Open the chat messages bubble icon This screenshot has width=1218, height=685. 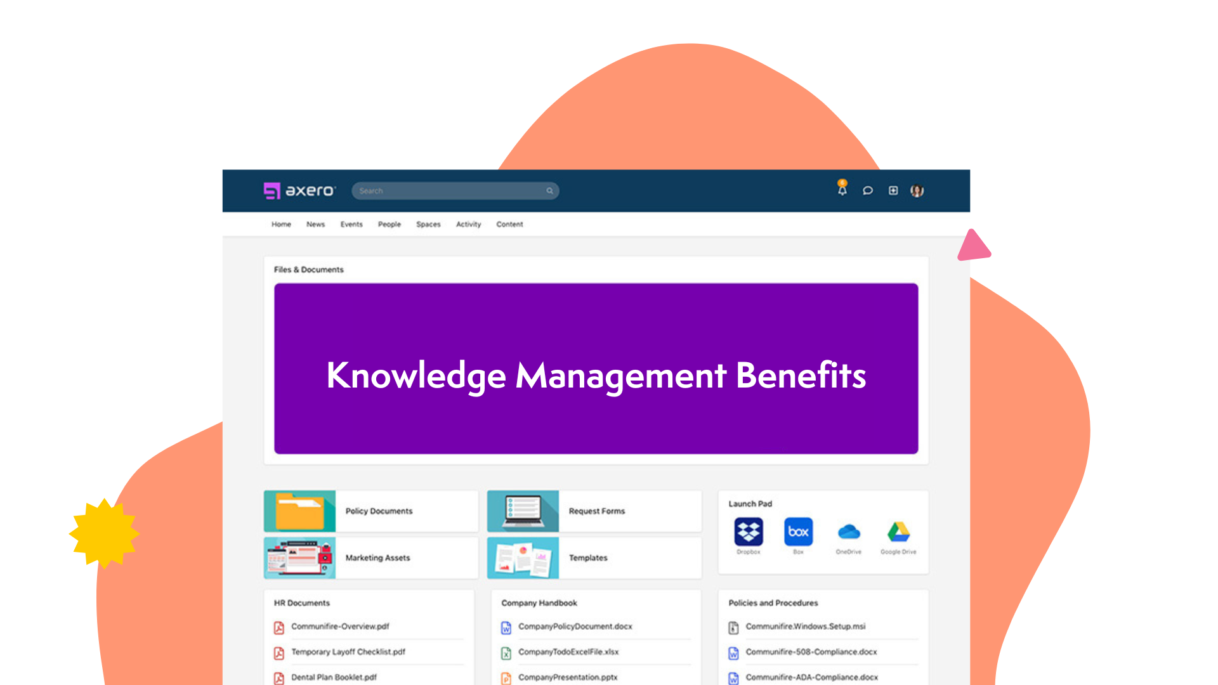coord(867,190)
